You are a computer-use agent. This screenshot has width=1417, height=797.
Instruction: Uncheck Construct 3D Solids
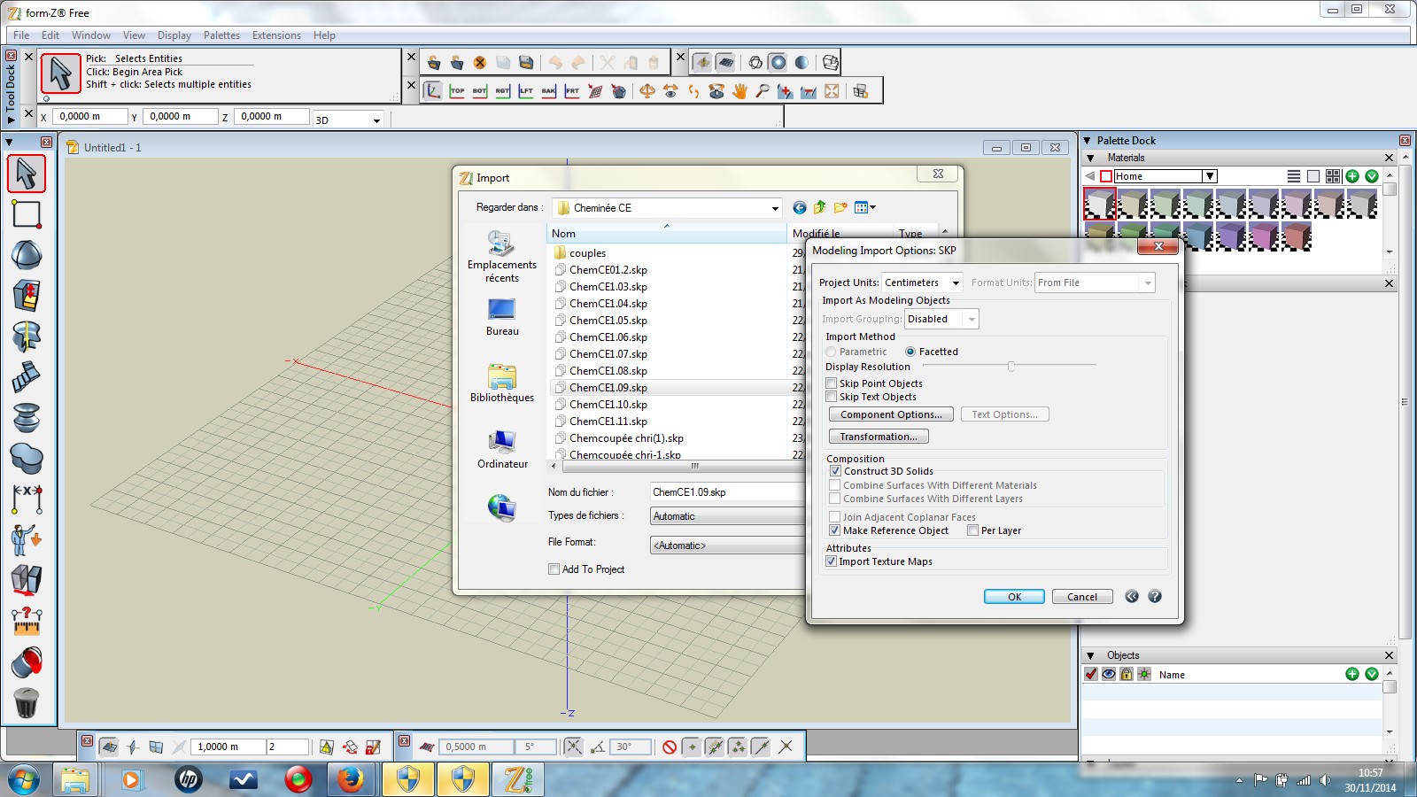coord(835,471)
